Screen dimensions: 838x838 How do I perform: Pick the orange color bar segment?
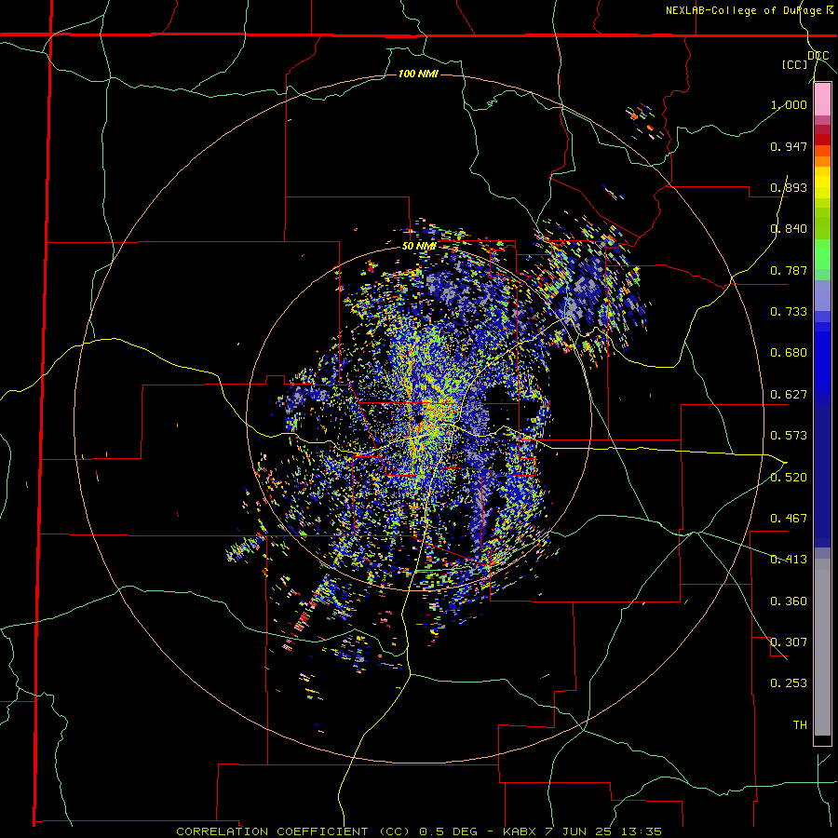click(x=822, y=161)
